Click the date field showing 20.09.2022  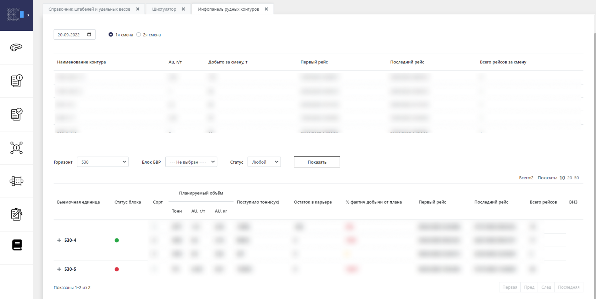[74, 34]
